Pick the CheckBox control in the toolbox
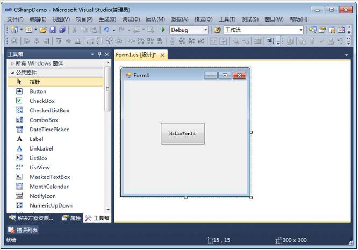This screenshot has height=250, width=358. [55, 101]
